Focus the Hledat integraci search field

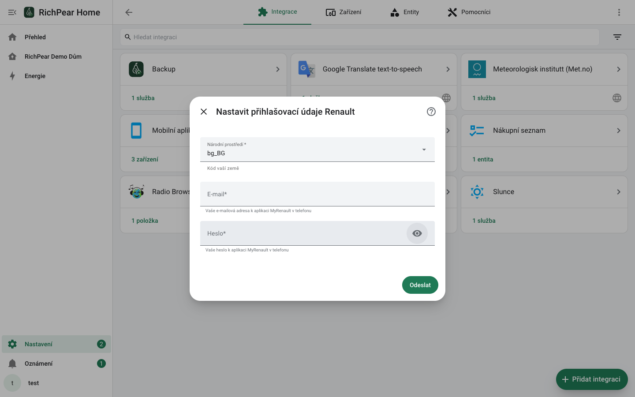tap(360, 37)
